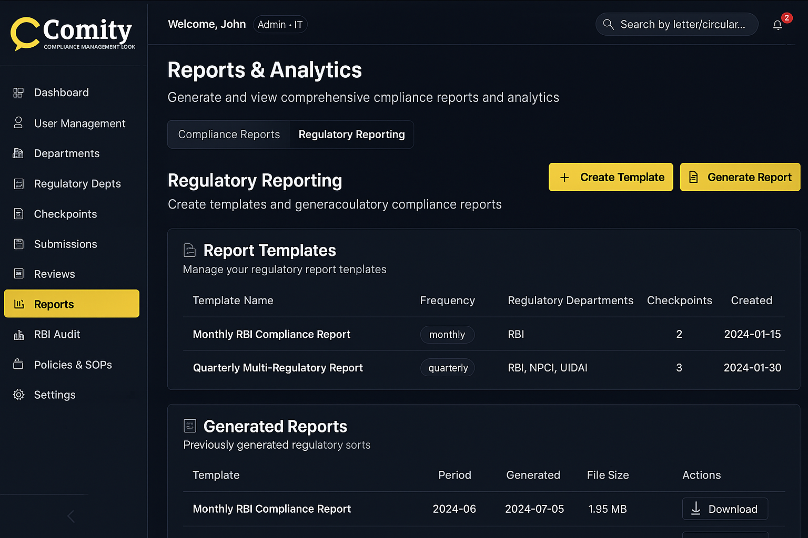Screen dimensions: 808x538
Task: Click the Frequency column header
Action: [x=447, y=301]
